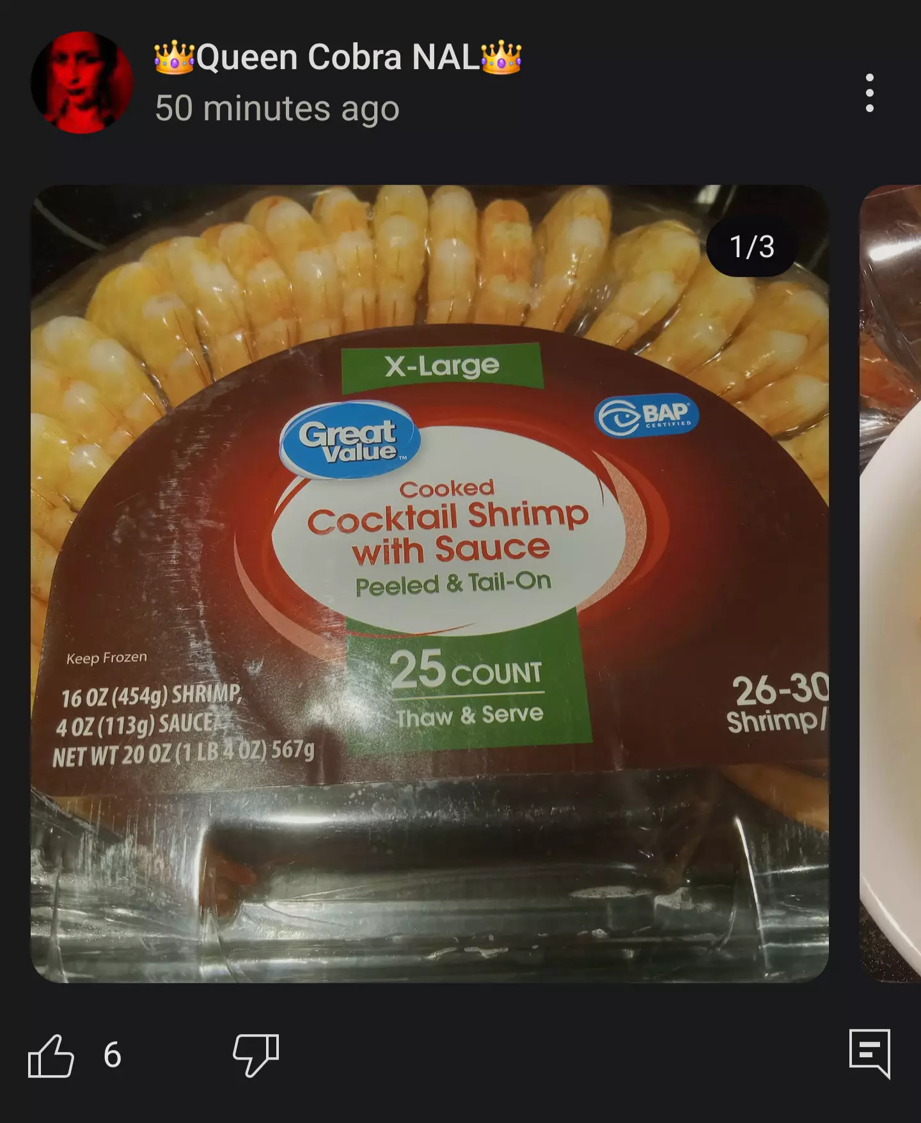Tap the BAP Certified badge in photo
Screen dimensions: 921x1123
(647, 414)
